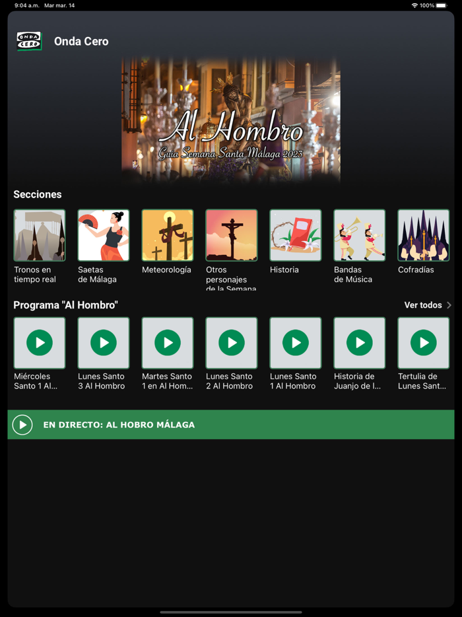This screenshot has height=617, width=462.
Task: Open the Meteorología crosses icon
Action: click(x=168, y=235)
